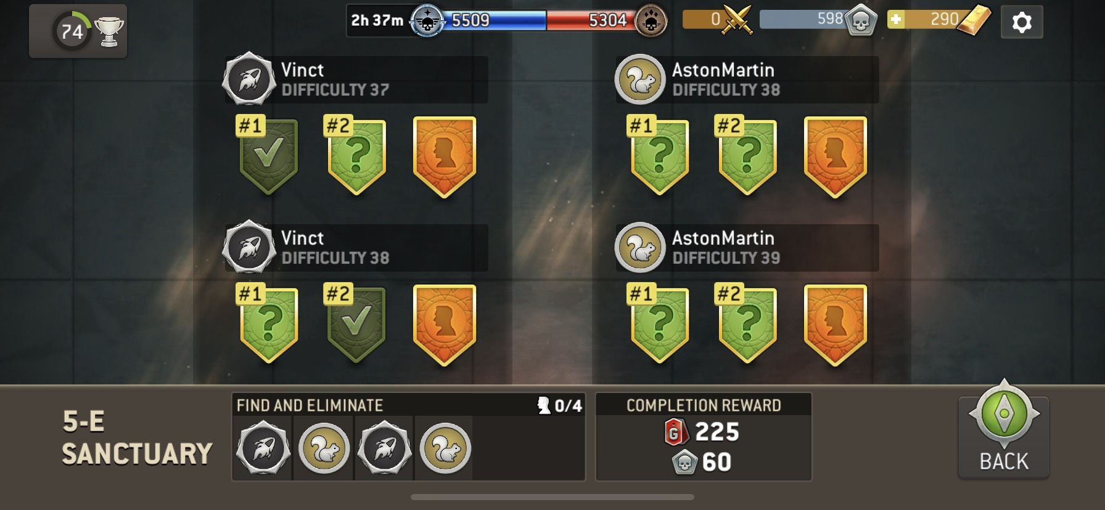Tap the crossed swords counter icon
Viewport: 1105px width, 510px height.
coord(737,20)
